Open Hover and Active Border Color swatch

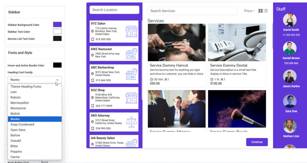[x=57, y=65]
